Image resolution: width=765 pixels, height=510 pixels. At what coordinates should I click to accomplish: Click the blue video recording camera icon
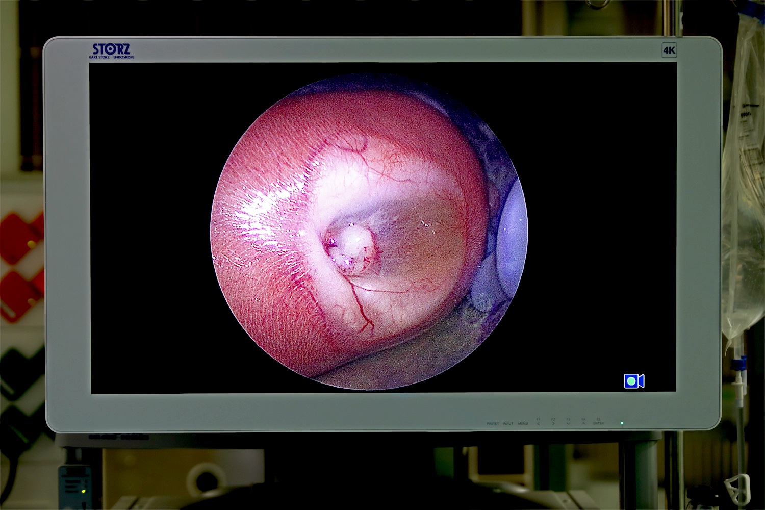[x=634, y=381]
